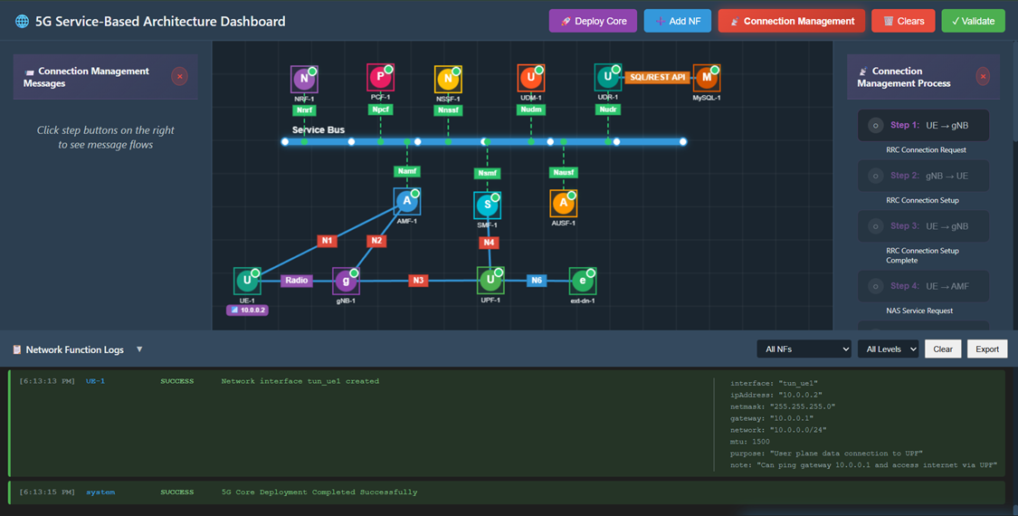Collapse the Network Function Logs panel arrow
1018x516 pixels.
coord(139,349)
